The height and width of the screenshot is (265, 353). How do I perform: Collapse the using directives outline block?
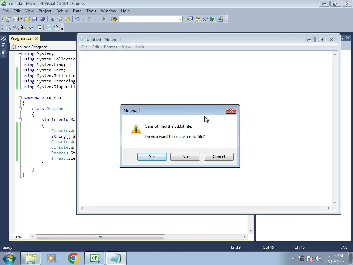point(20,53)
